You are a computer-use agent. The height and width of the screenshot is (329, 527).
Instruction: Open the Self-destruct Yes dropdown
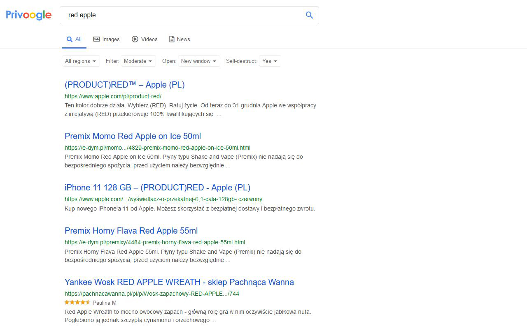click(270, 61)
